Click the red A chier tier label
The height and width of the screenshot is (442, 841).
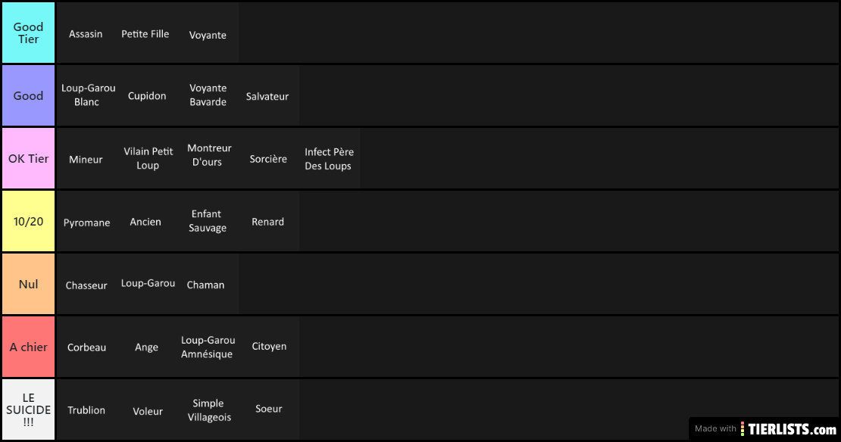tap(29, 347)
